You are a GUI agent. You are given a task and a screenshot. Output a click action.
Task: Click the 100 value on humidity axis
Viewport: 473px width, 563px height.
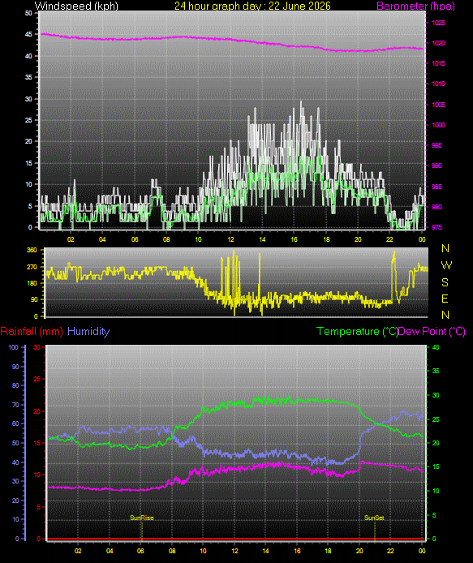pos(13,347)
